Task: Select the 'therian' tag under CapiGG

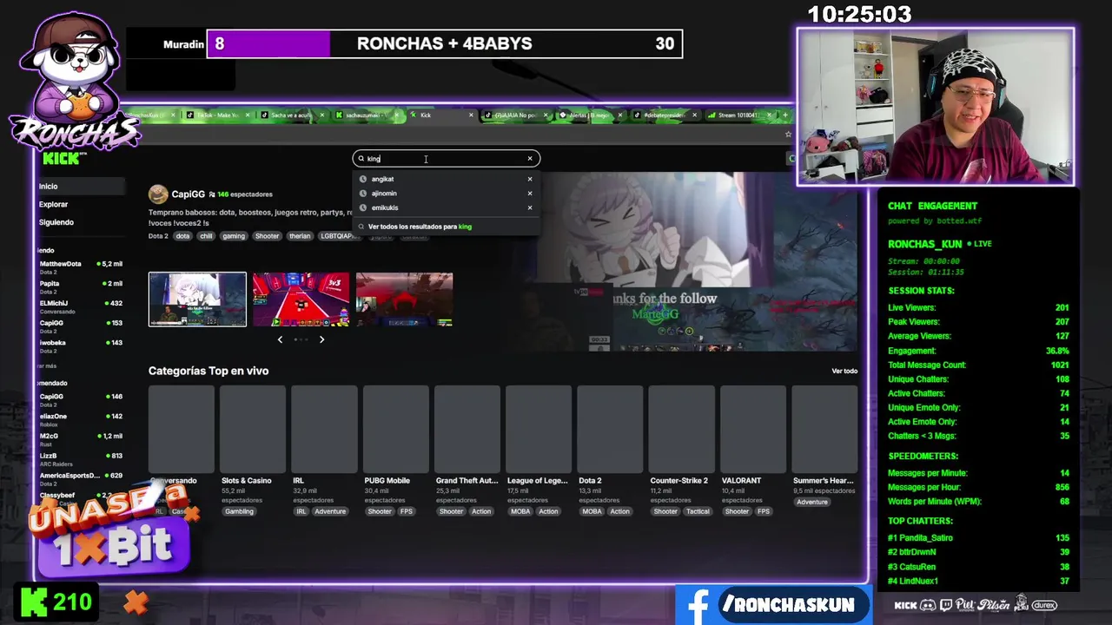Action: click(x=300, y=236)
